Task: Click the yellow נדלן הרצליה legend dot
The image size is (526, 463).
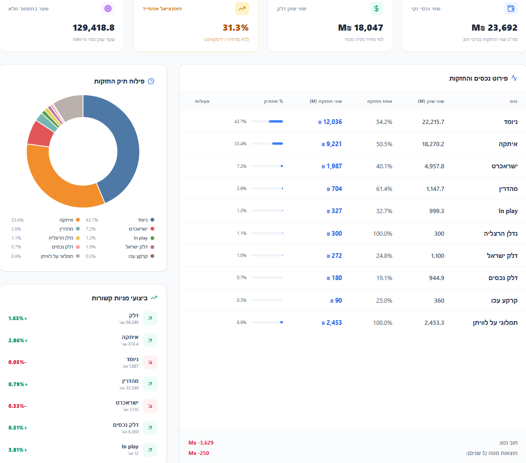Action: (78, 238)
